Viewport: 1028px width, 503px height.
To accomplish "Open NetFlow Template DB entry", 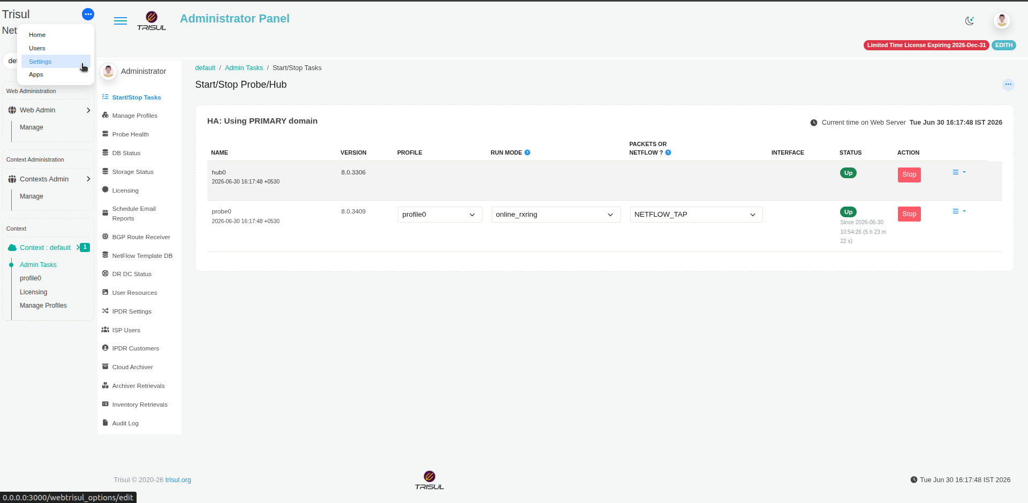I will [142, 256].
